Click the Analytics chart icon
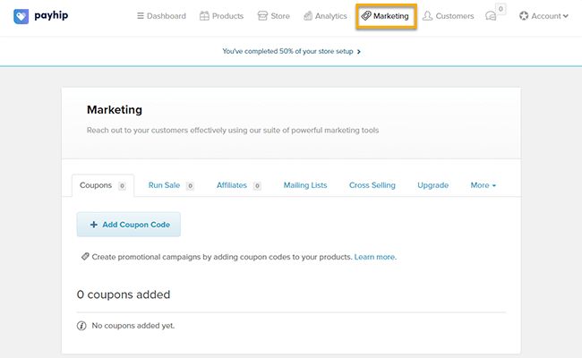 point(308,16)
